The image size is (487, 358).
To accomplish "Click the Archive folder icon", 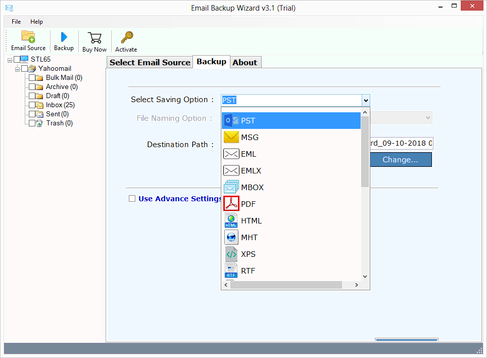I will pos(39,86).
